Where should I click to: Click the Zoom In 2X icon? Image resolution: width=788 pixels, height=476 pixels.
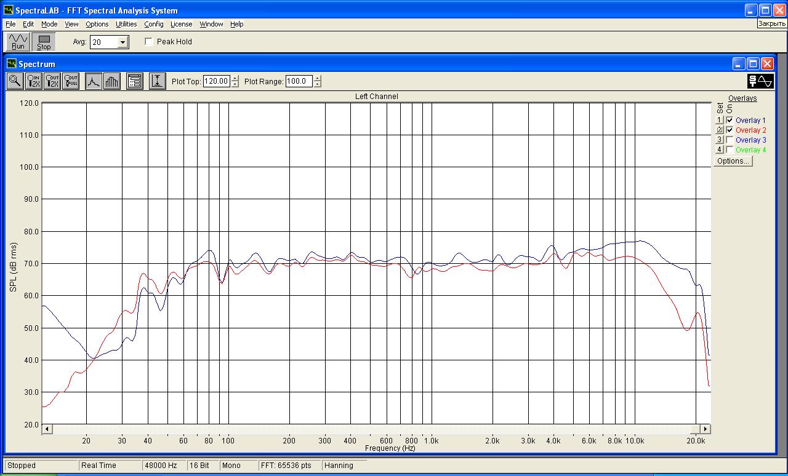[34, 81]
